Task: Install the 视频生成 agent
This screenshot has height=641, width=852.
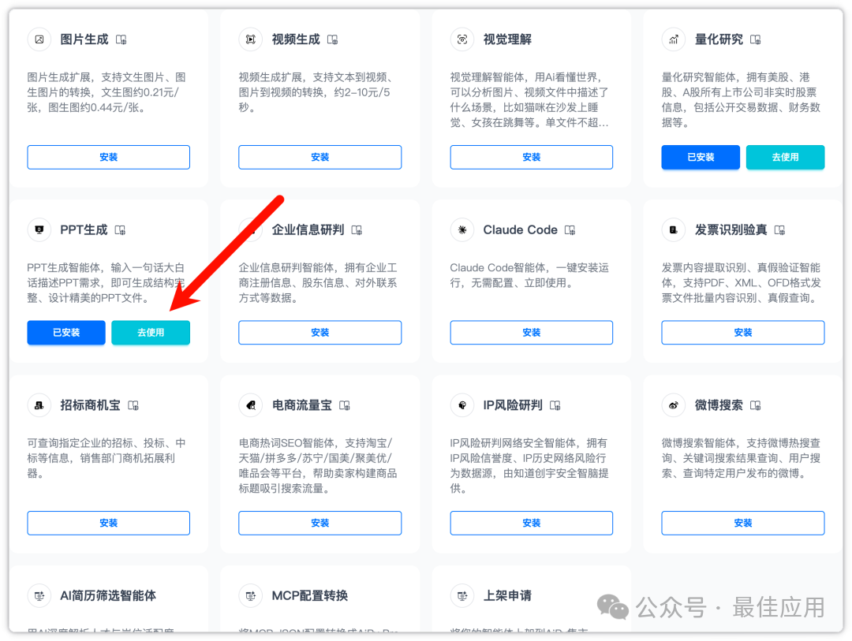Action: point(320,157)
